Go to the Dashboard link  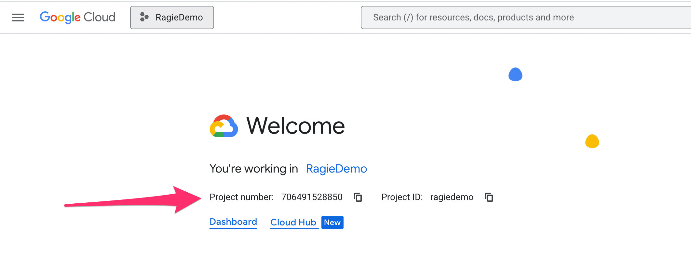tap(233, 222)
